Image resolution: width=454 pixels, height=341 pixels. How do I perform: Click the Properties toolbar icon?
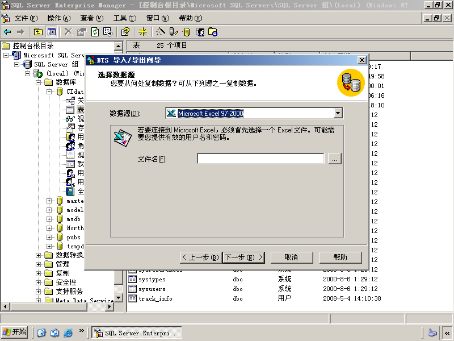[82, 32]
